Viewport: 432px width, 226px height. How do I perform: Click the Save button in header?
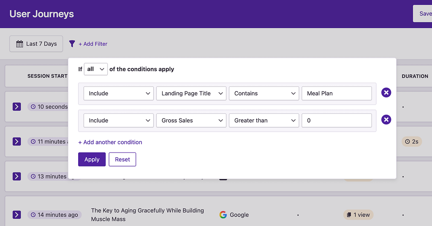tap(422, 13)
